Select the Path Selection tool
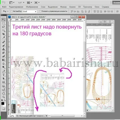120x120 pixels. [4, 78]
